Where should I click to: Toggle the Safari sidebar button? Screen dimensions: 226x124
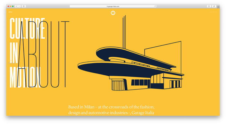24,6
